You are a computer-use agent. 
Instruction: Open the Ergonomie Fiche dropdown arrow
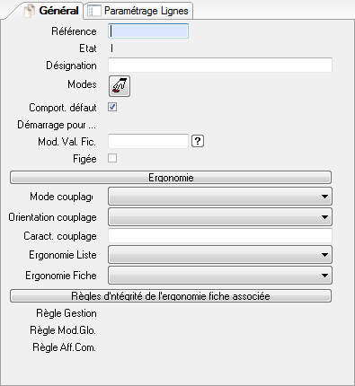[324, 276]
